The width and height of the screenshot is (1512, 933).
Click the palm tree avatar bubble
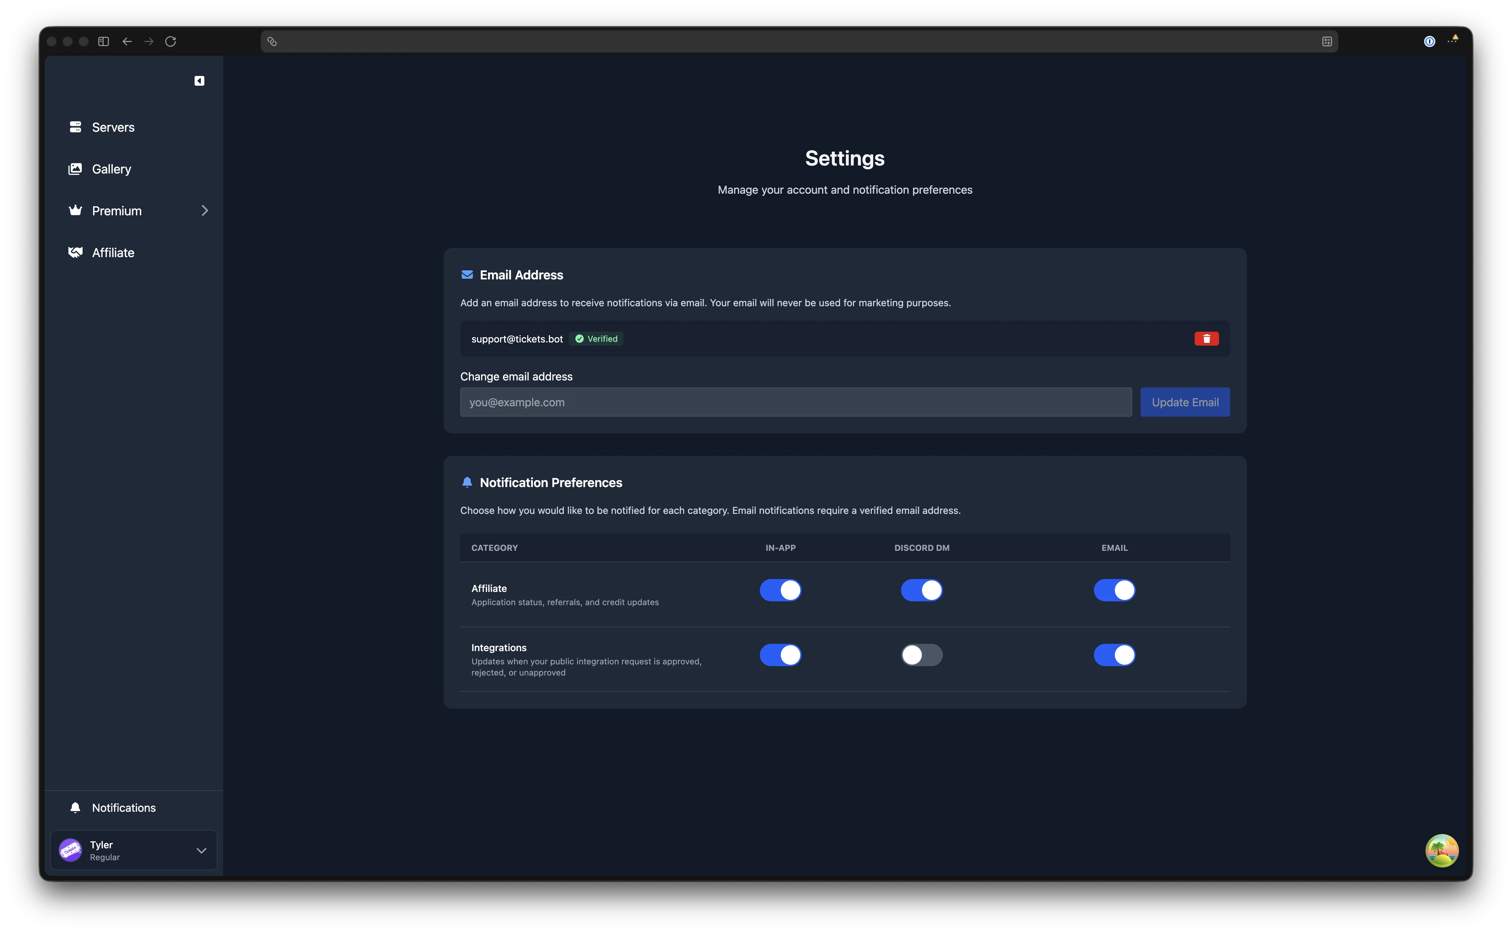[1442, 850]
